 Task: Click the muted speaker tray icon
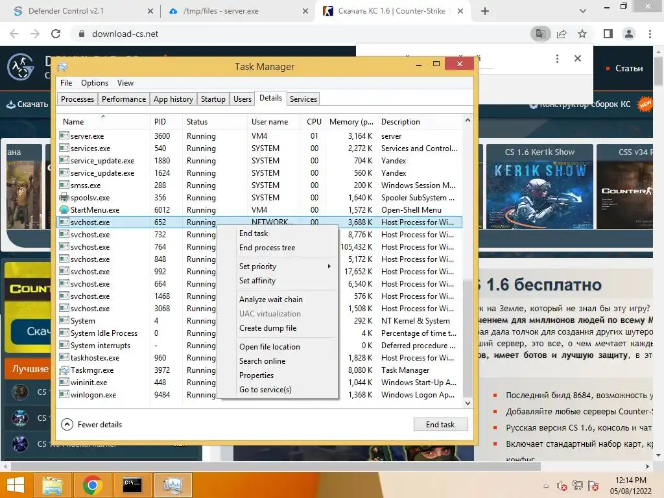pos(562,486)
